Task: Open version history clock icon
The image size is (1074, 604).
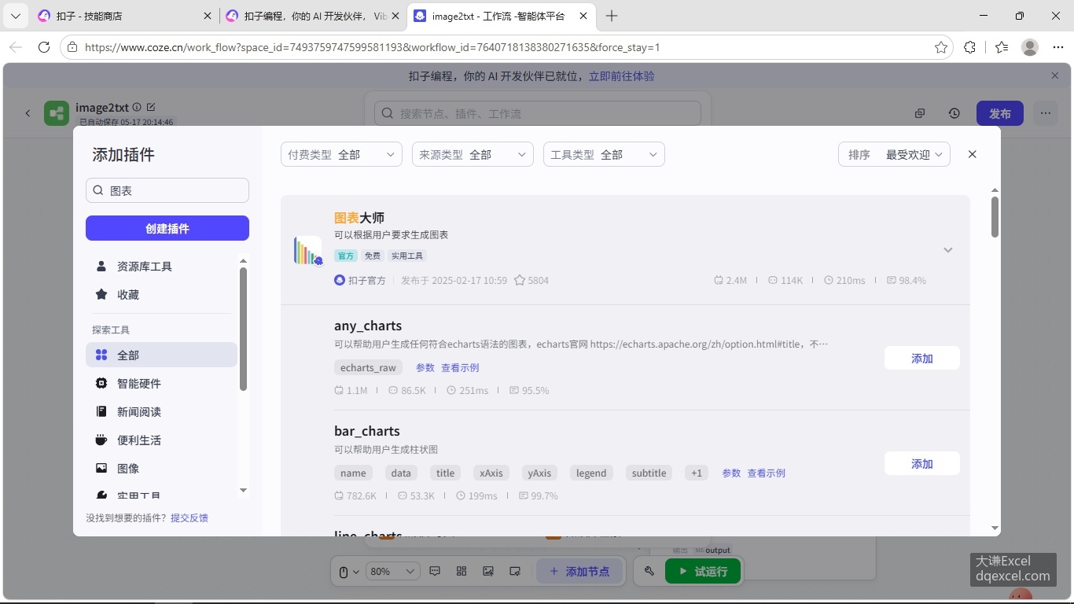Action: [954, 113]
